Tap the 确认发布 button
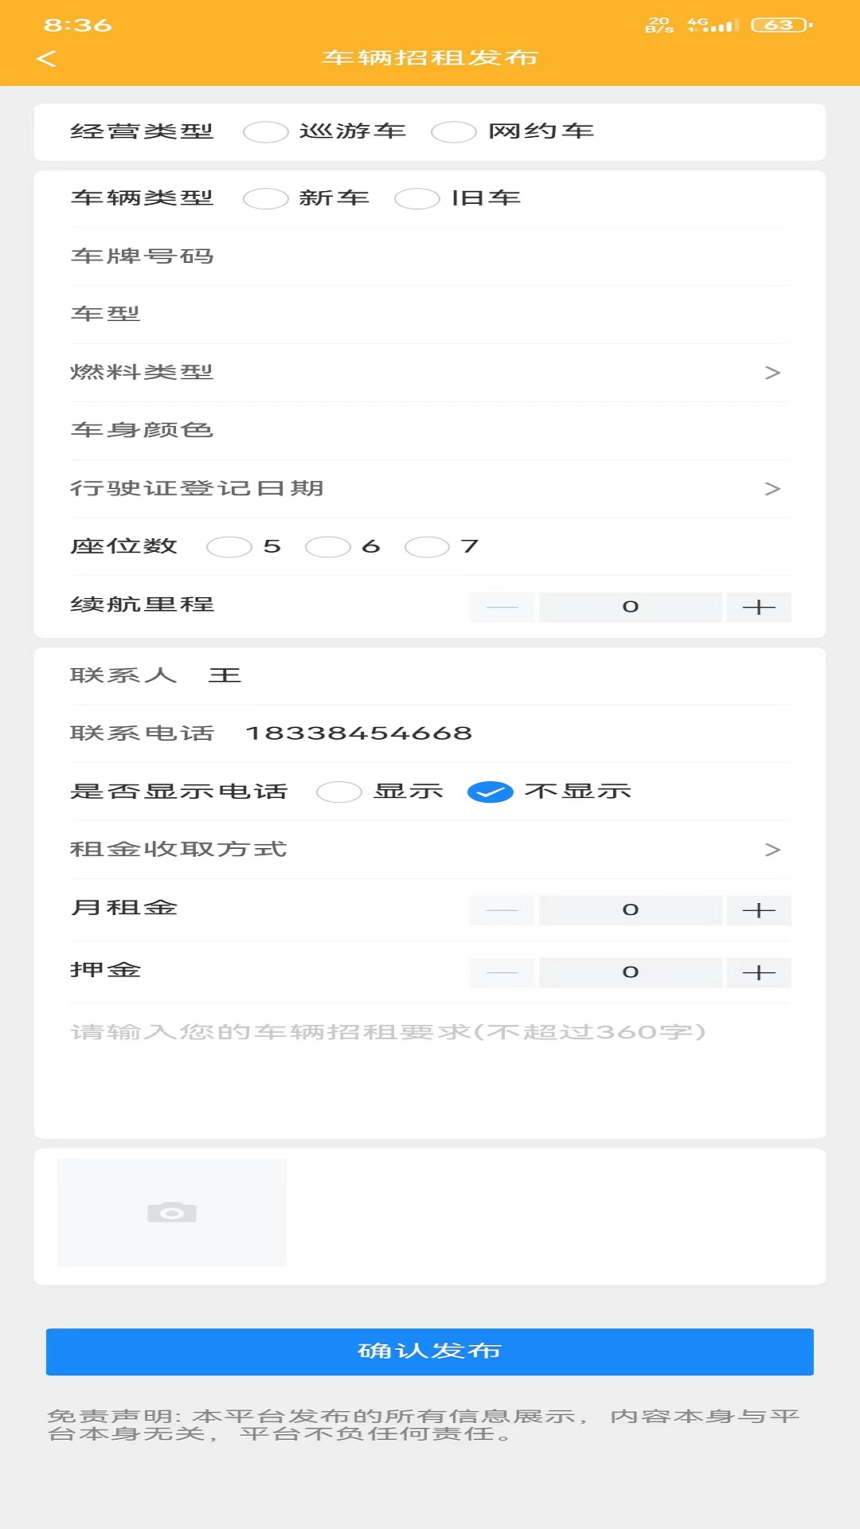 (x=430, y=1351)
